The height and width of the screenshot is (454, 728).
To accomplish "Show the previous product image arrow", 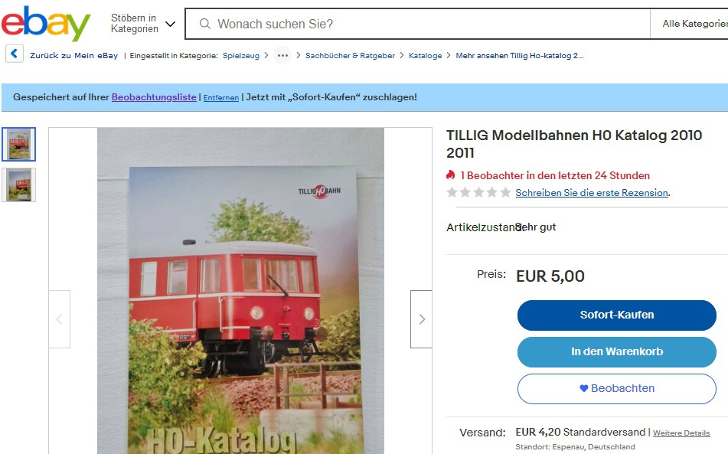I will tap(60, 319).
